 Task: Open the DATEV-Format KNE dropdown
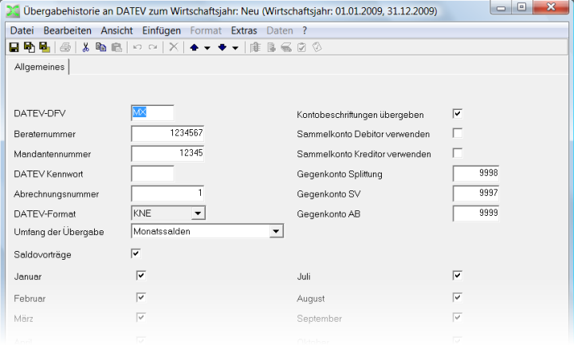tap(198, 213)
